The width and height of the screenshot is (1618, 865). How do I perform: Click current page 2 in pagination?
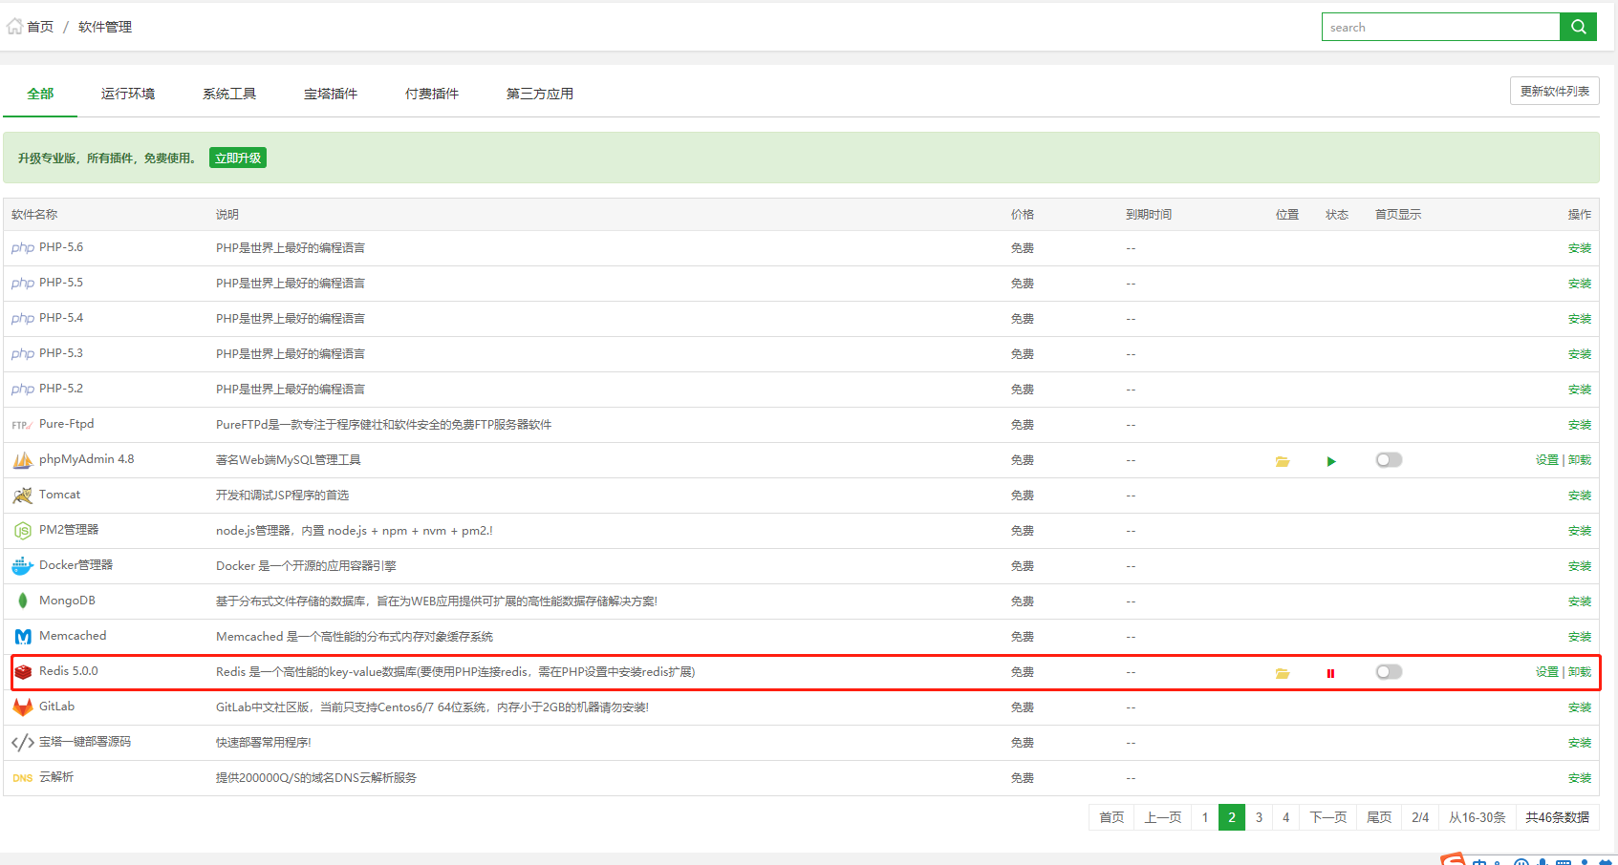pyautogui.click(x=1232, y=817)
